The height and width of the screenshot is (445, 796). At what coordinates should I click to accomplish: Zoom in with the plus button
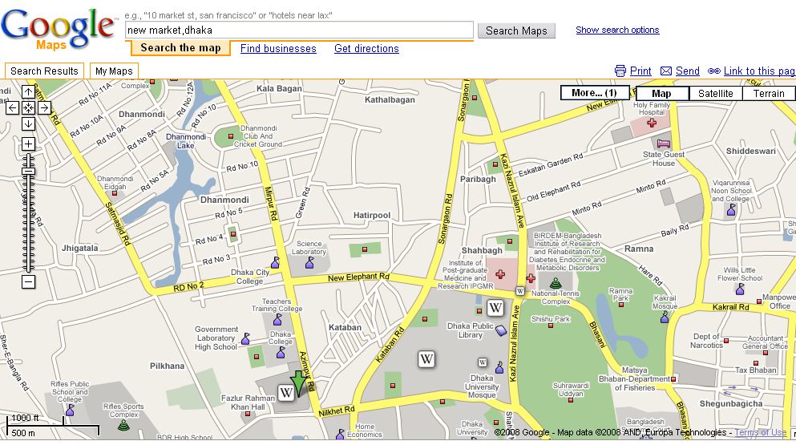(28, 144)
